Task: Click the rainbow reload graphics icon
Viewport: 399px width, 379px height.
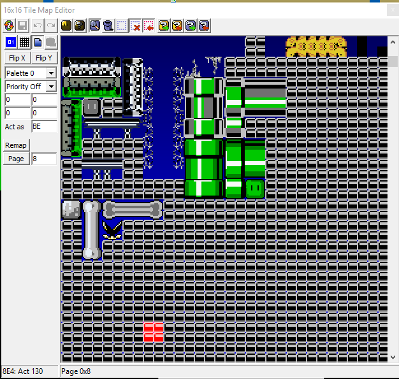Action: [9, 25]
